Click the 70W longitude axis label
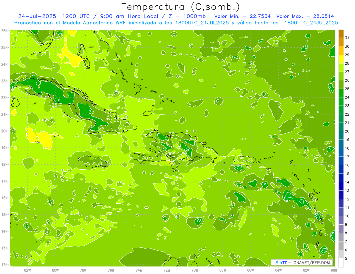The height and width of the screenshot is (274, 355). (x=195, y=270)
